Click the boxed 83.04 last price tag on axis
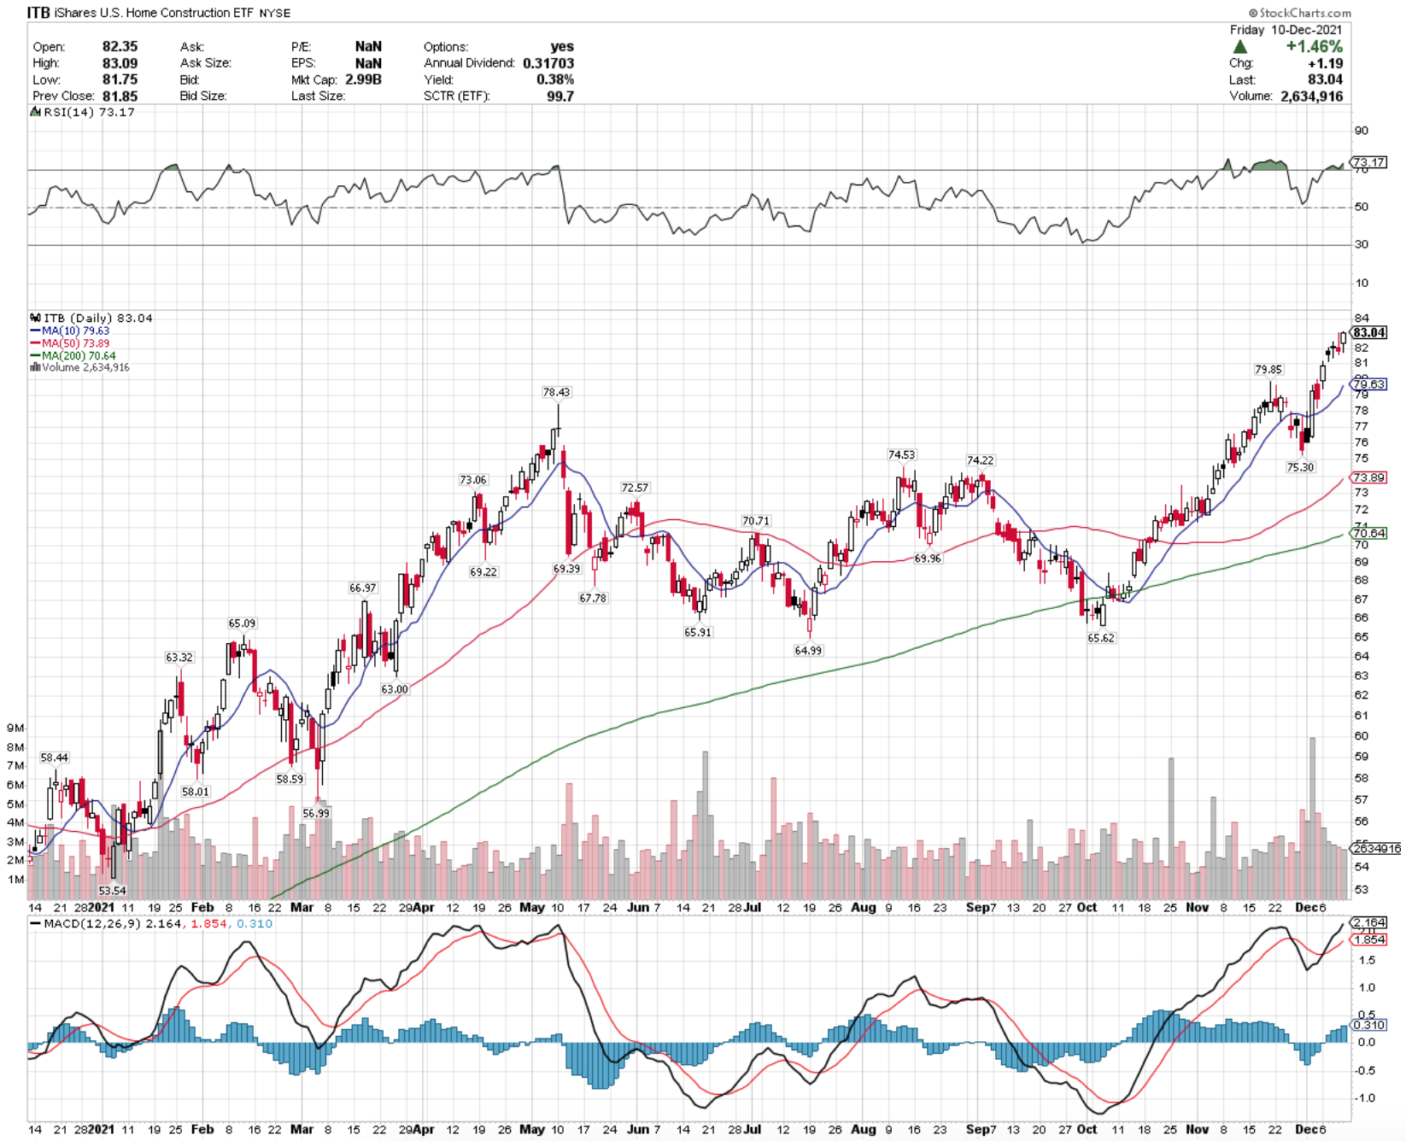This screenshot has height=1141, width=1406. (1368, 332)
